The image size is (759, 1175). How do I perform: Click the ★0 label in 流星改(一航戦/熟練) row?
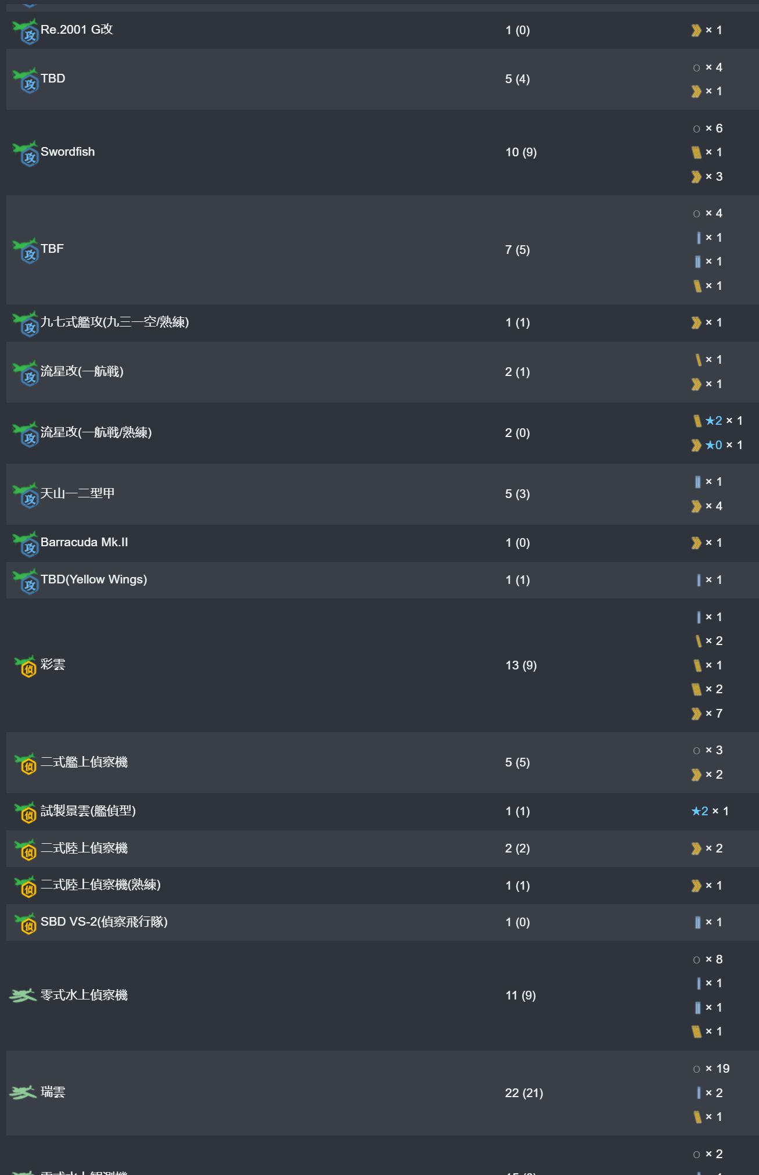tap(714, 445)
